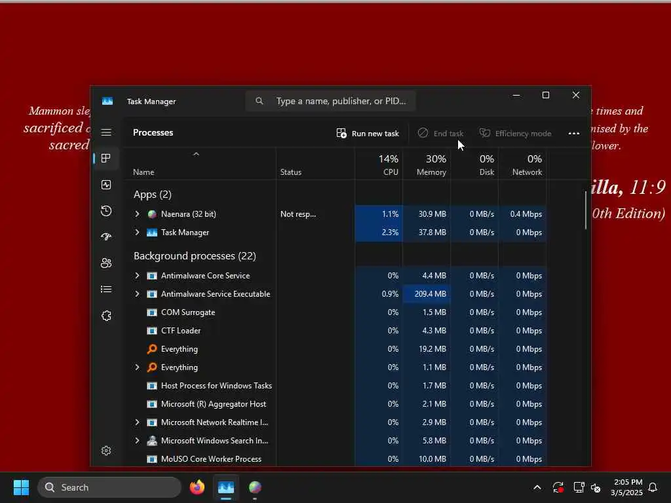Viewport: 671px width, 503px height.
Task: Click the 209.4 MB memory value
Action: [x=430, y=294]
